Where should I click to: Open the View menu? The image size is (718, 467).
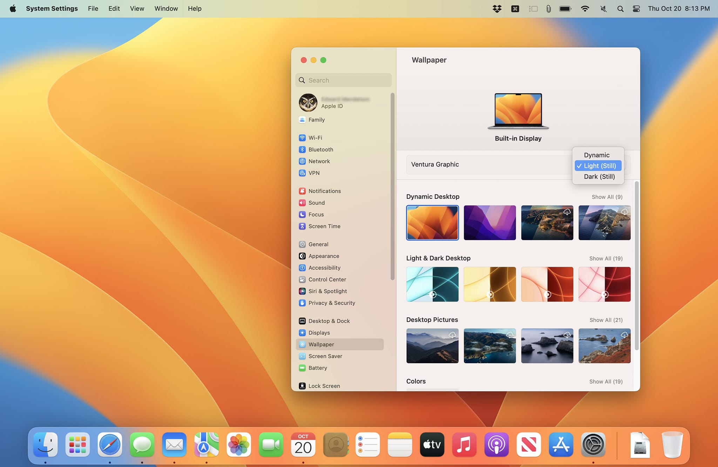137,8
